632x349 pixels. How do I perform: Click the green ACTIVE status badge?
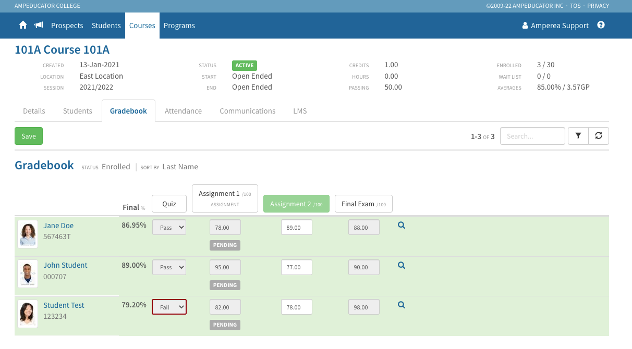pyautogui.click(x=244, y=65)
